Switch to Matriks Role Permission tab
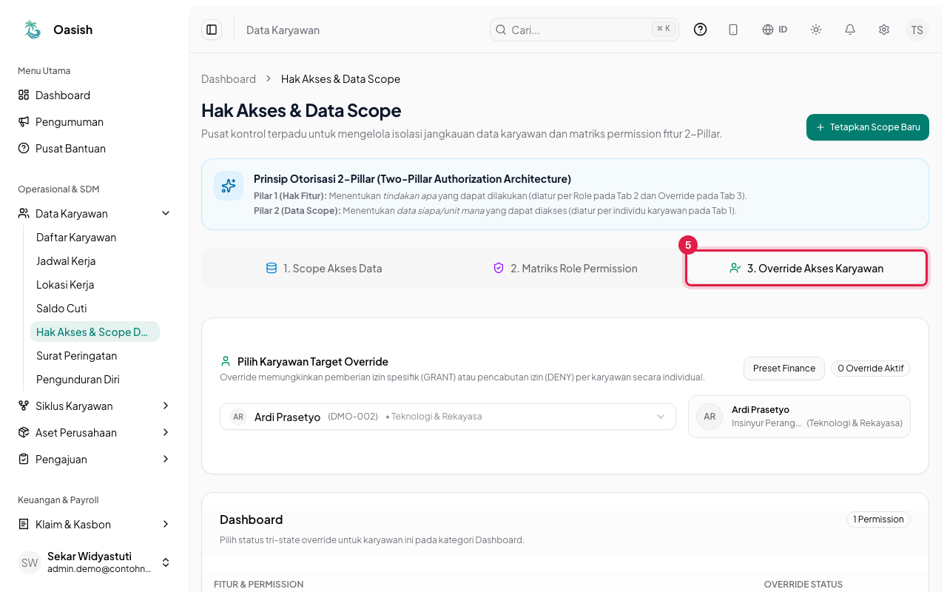The height and width of the screenshot is (592, 947). click(565, 268)
